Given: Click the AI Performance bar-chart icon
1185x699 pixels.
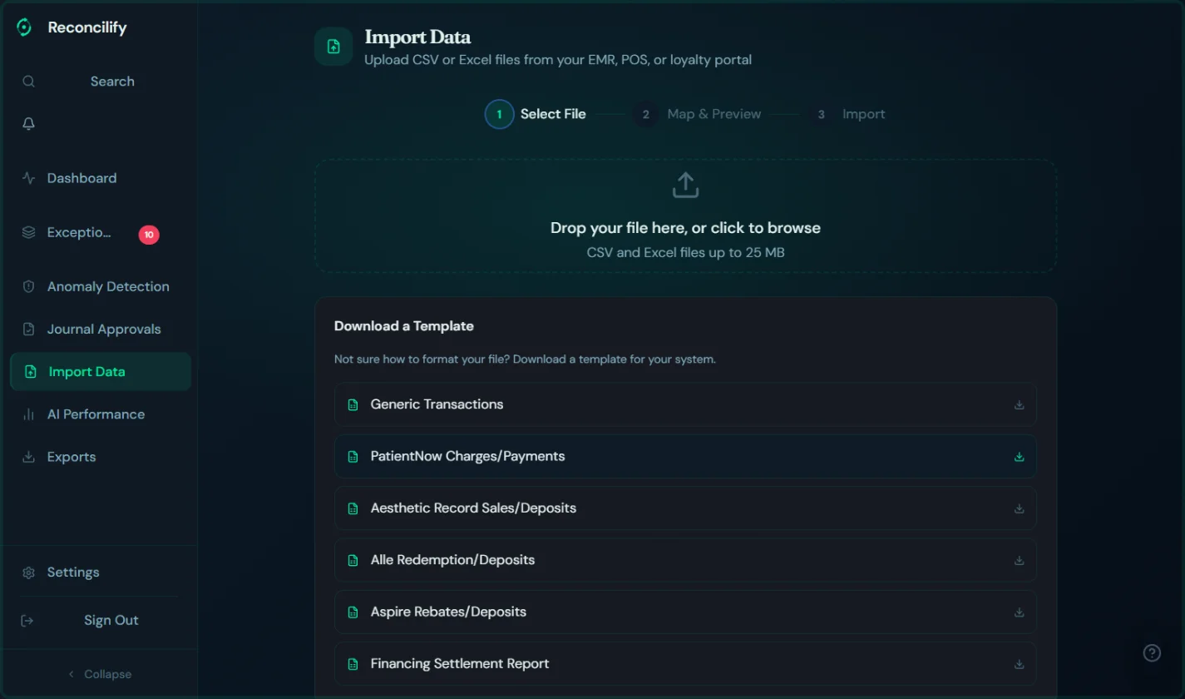Looking at the screenshot, I should (x=28, y=414).
